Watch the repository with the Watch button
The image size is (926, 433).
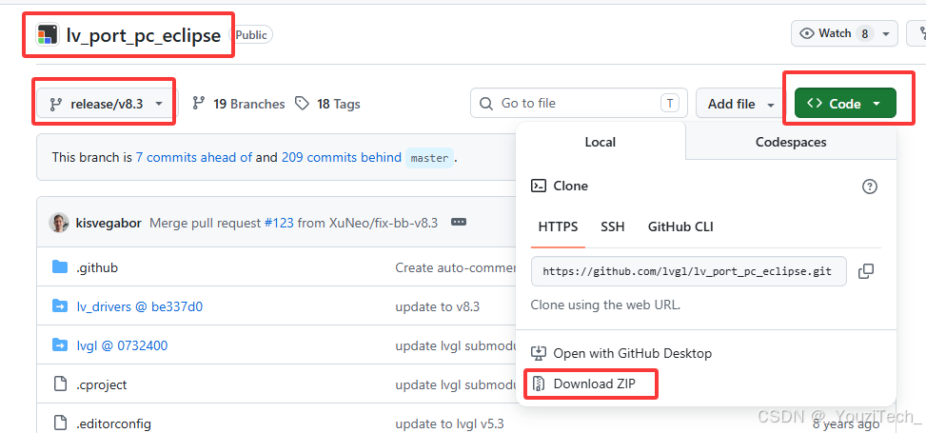point(834,33)
